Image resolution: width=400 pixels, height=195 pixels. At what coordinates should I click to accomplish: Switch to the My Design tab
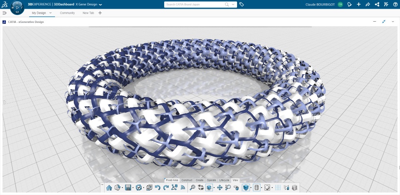coord(39,13)
